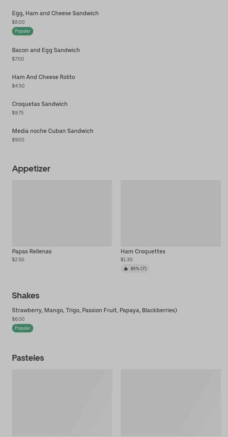Open the left Pasteles item image
Screen dimensions: 228x437
click(x=62, y=402)
